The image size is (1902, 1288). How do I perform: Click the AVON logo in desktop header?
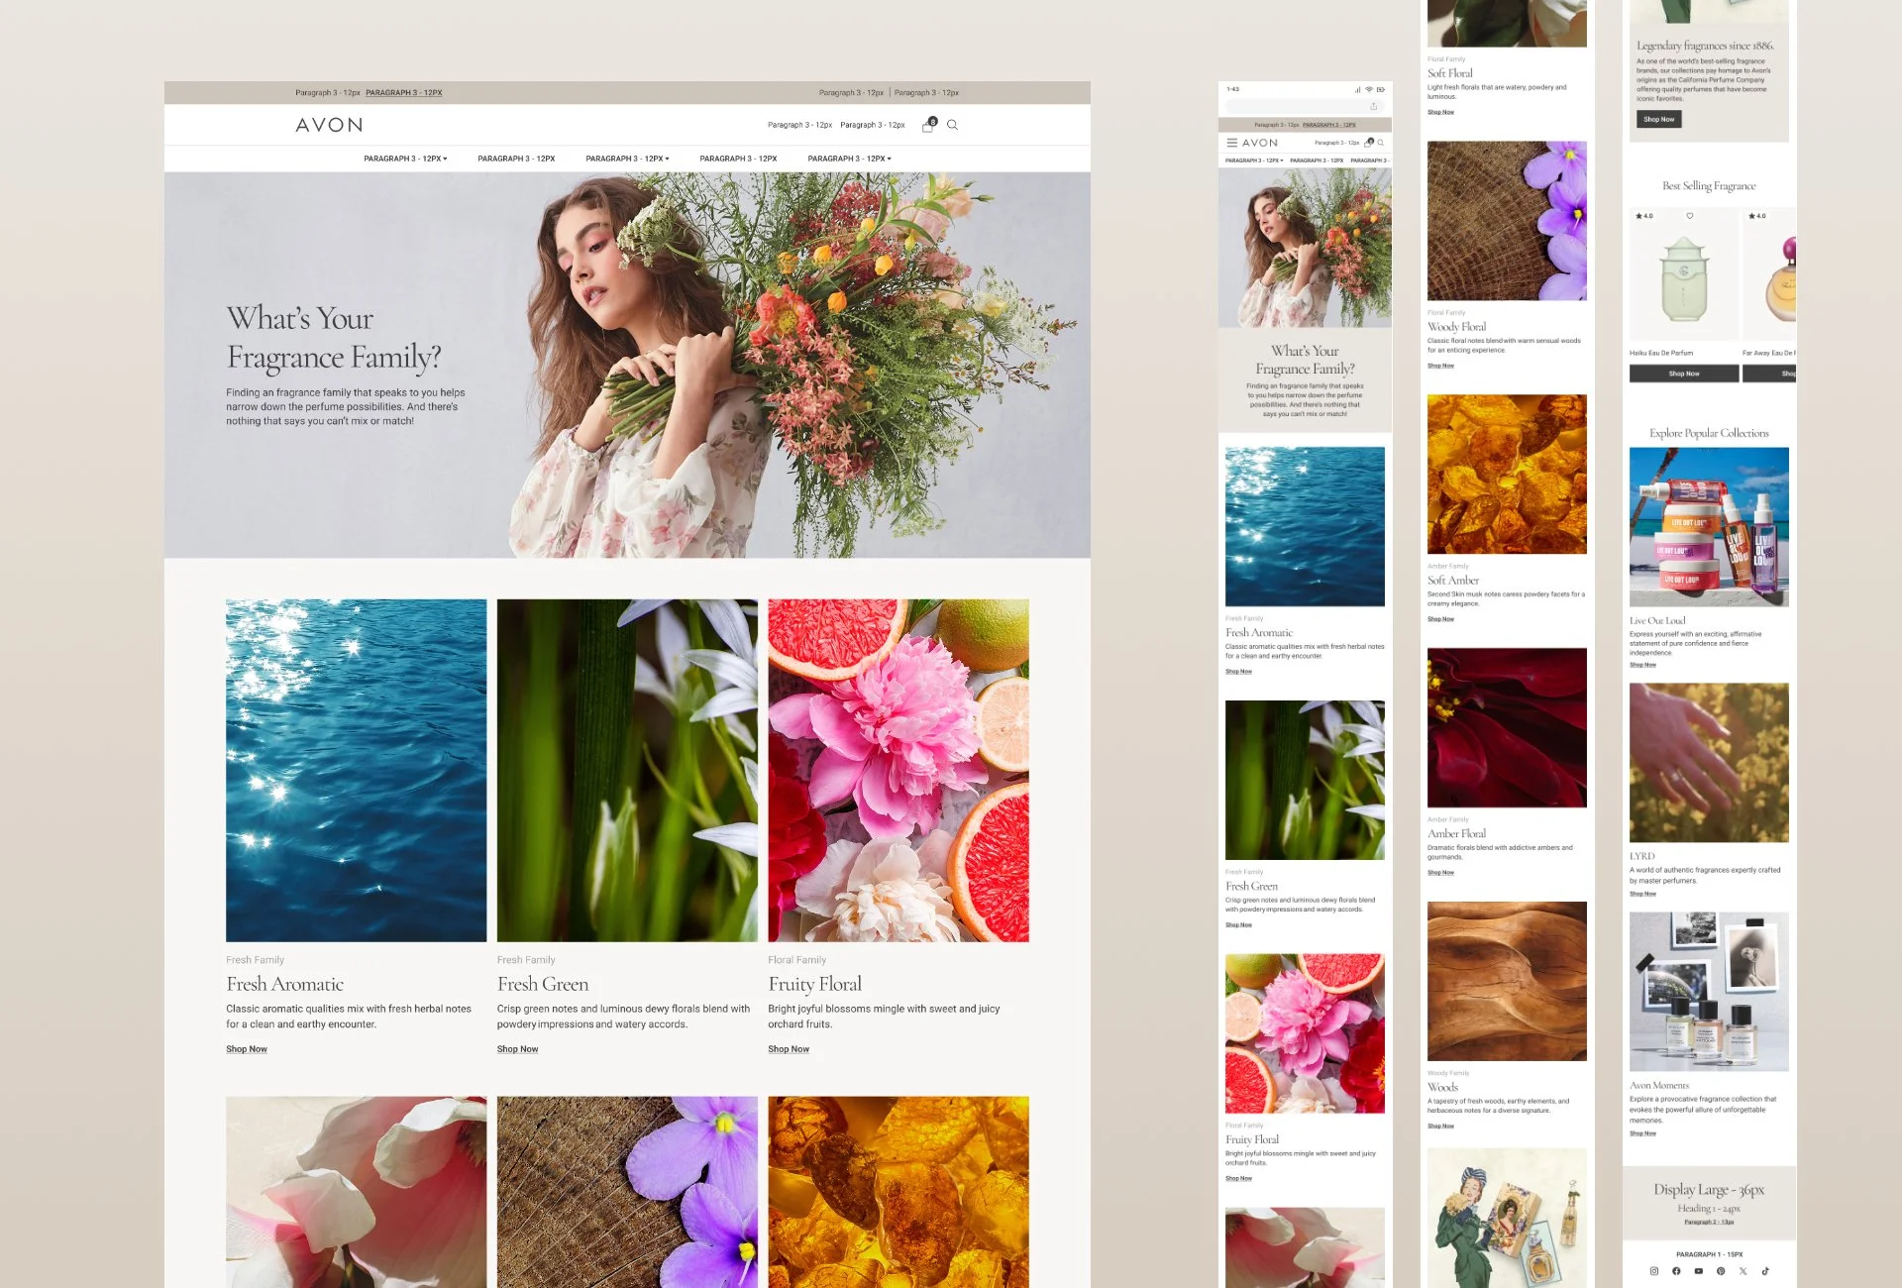click(329, 125)
